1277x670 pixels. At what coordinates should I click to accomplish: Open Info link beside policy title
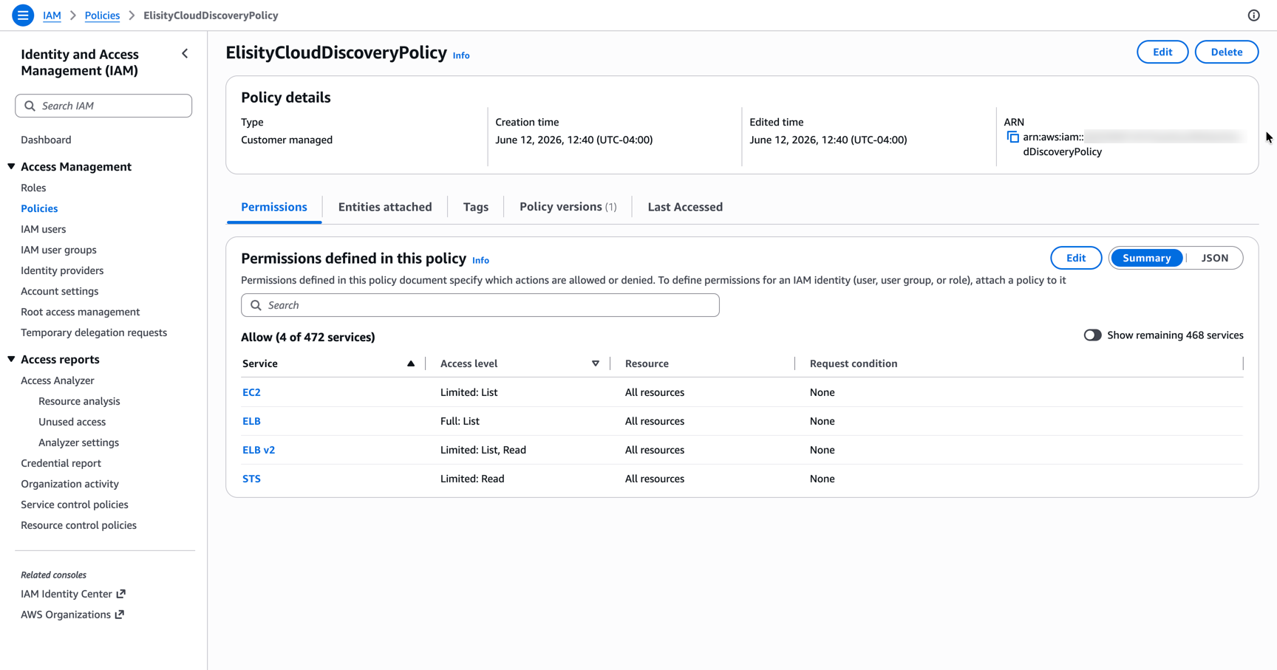pyautogui.click(x=461, y=55)
